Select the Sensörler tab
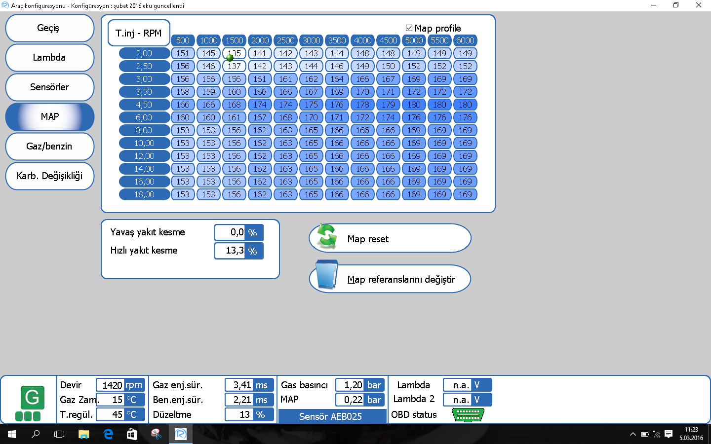711x444 pixels. pos(49,87)
